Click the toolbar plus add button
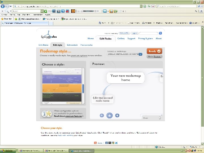The width and height of the screenshot is (204, 153). 201,11
